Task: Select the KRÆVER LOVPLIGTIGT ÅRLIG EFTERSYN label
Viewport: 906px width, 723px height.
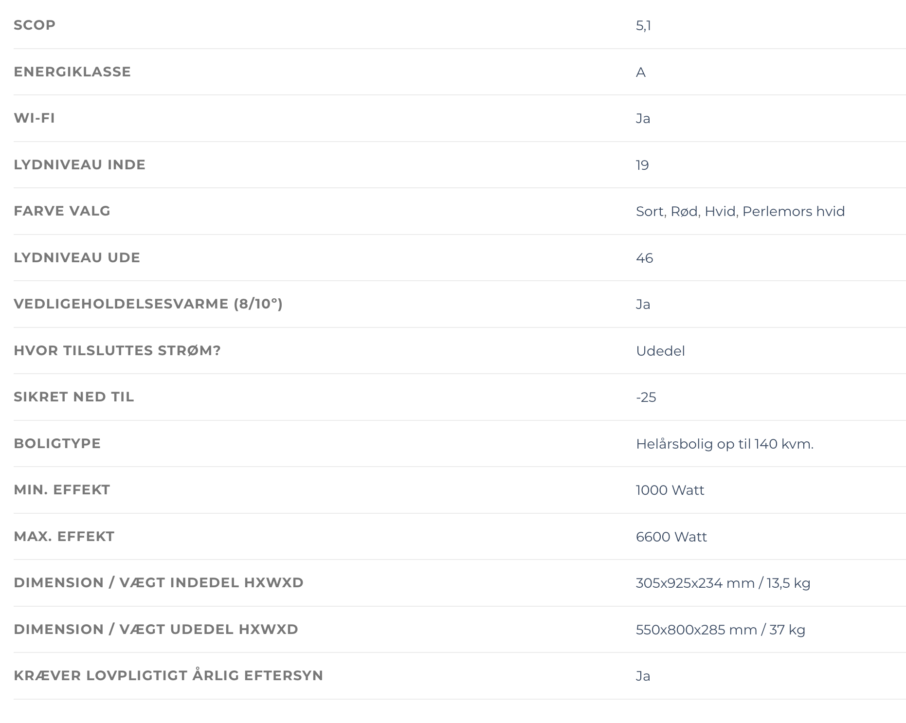Action: (x=168, y=675)
